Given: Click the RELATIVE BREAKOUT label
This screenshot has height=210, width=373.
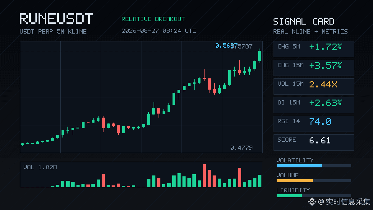Looking at the screenshot, I should coord(153,19).
